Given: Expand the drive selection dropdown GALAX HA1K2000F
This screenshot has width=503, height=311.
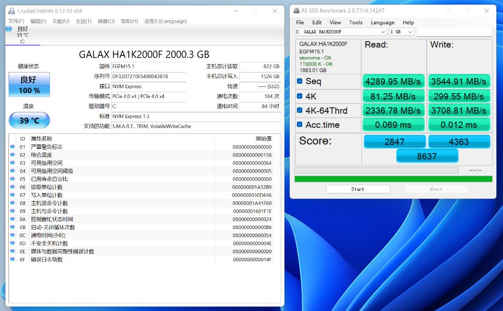Looking at the screenshot, I should [340, 32].
